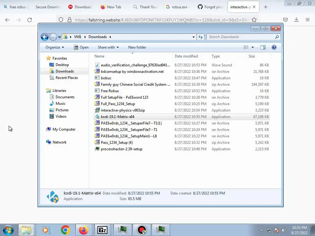This screenshot has width=315, height=236.
Task: Click the refresh button next to address bar
Action: coord(201,37)
